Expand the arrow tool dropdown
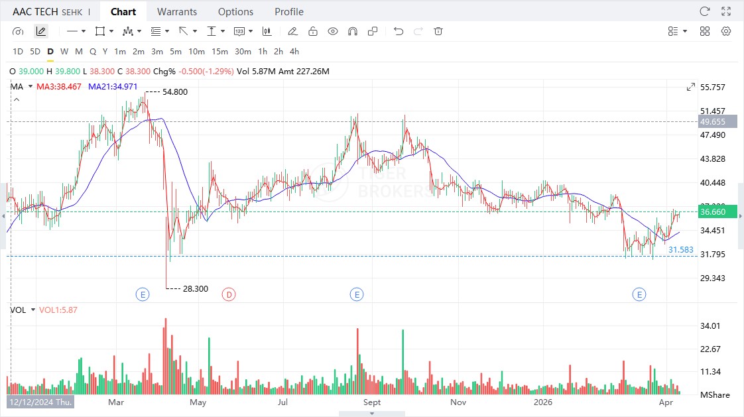This screenshot has width=744, height=417. tap(194, 31)
